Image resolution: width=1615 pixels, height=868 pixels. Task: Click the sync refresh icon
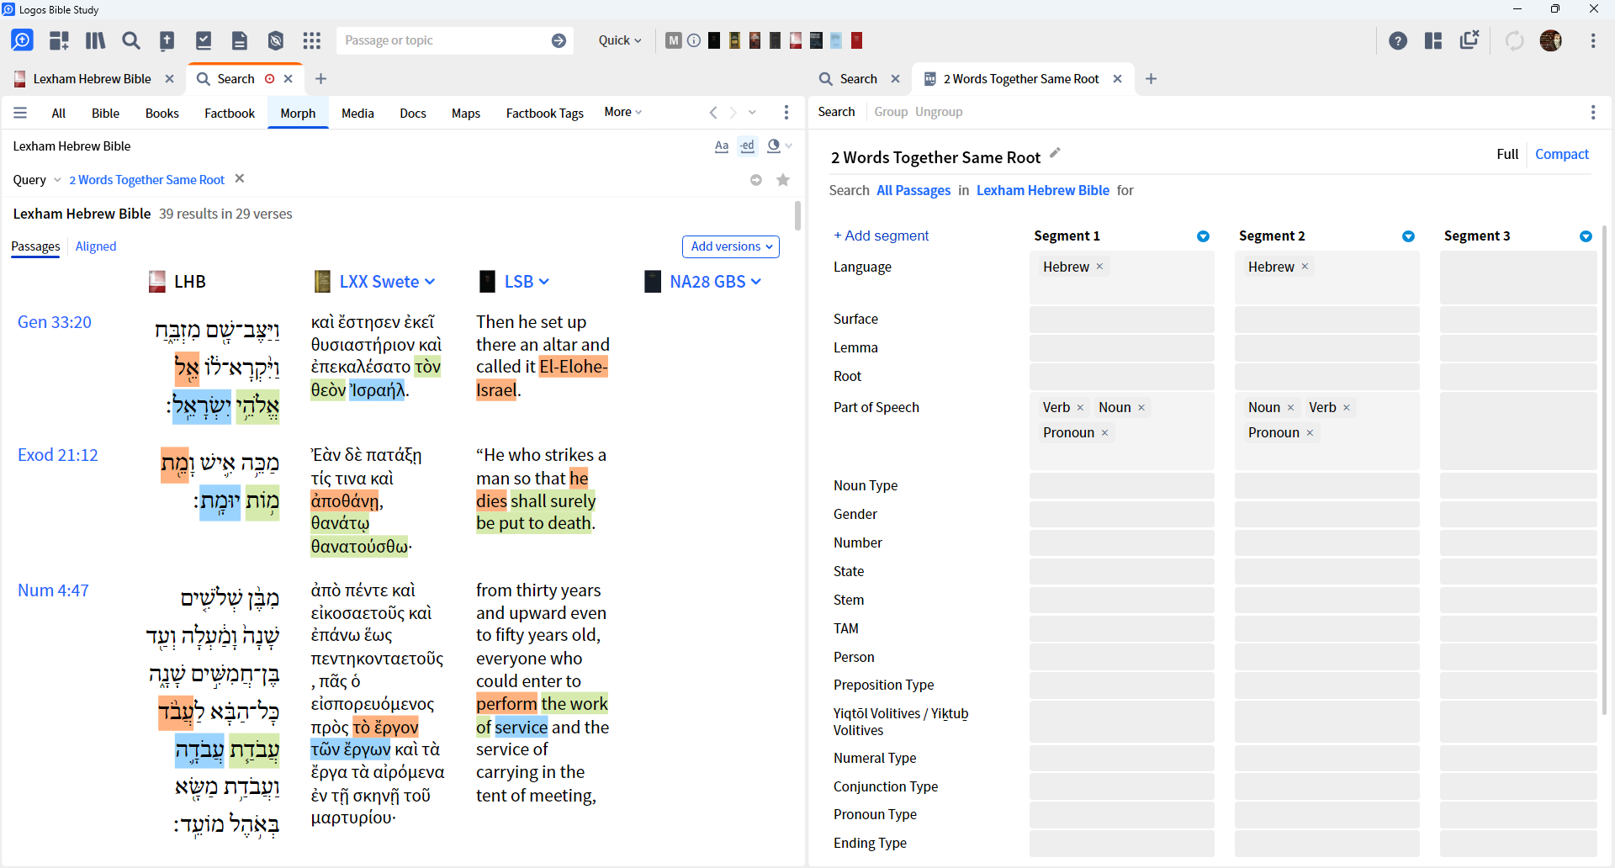pos(1514,40)
